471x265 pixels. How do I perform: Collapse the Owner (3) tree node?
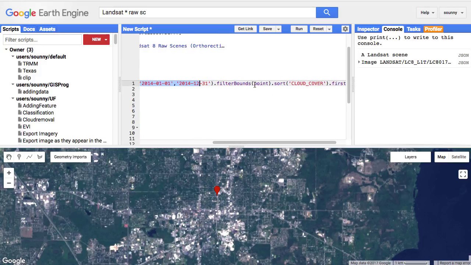tap(6, 50)
